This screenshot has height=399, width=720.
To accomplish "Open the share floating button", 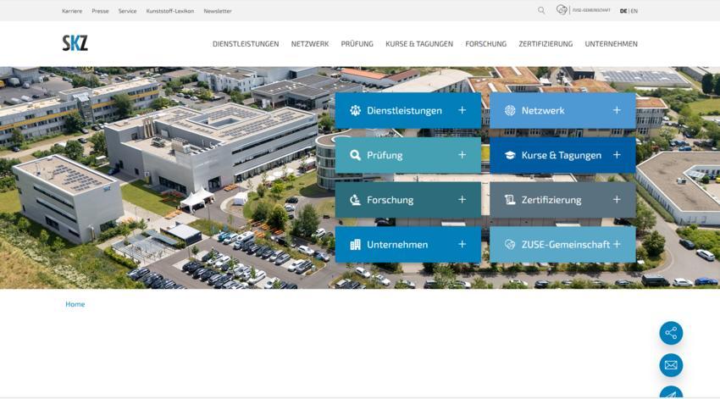I will tap(671, 333).
